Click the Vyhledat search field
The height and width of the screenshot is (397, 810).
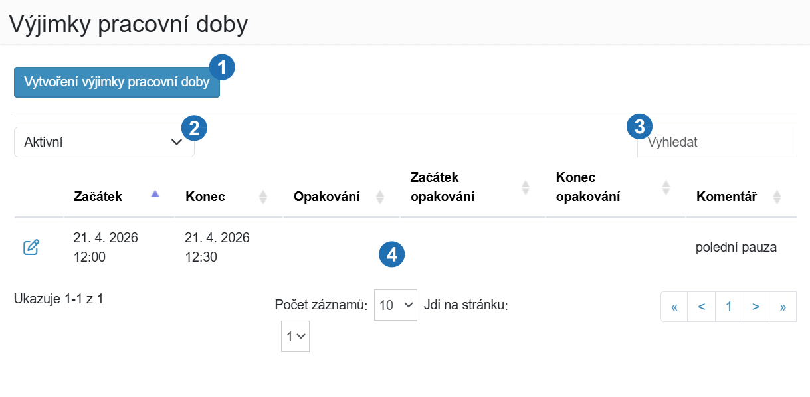(x=717, y=142)
